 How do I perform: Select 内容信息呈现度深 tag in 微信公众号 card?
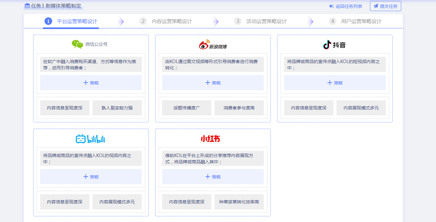(x=65, y=108)
